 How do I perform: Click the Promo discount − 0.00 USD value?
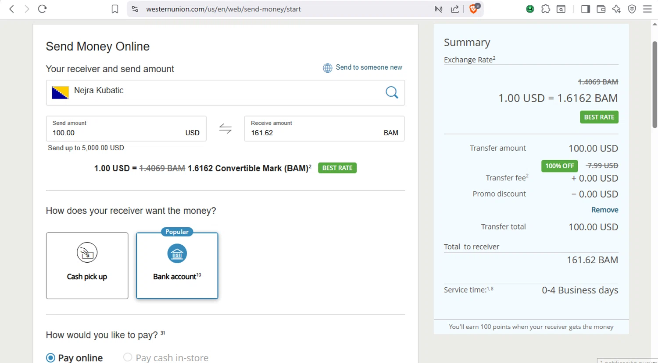(x=594, y=194)
